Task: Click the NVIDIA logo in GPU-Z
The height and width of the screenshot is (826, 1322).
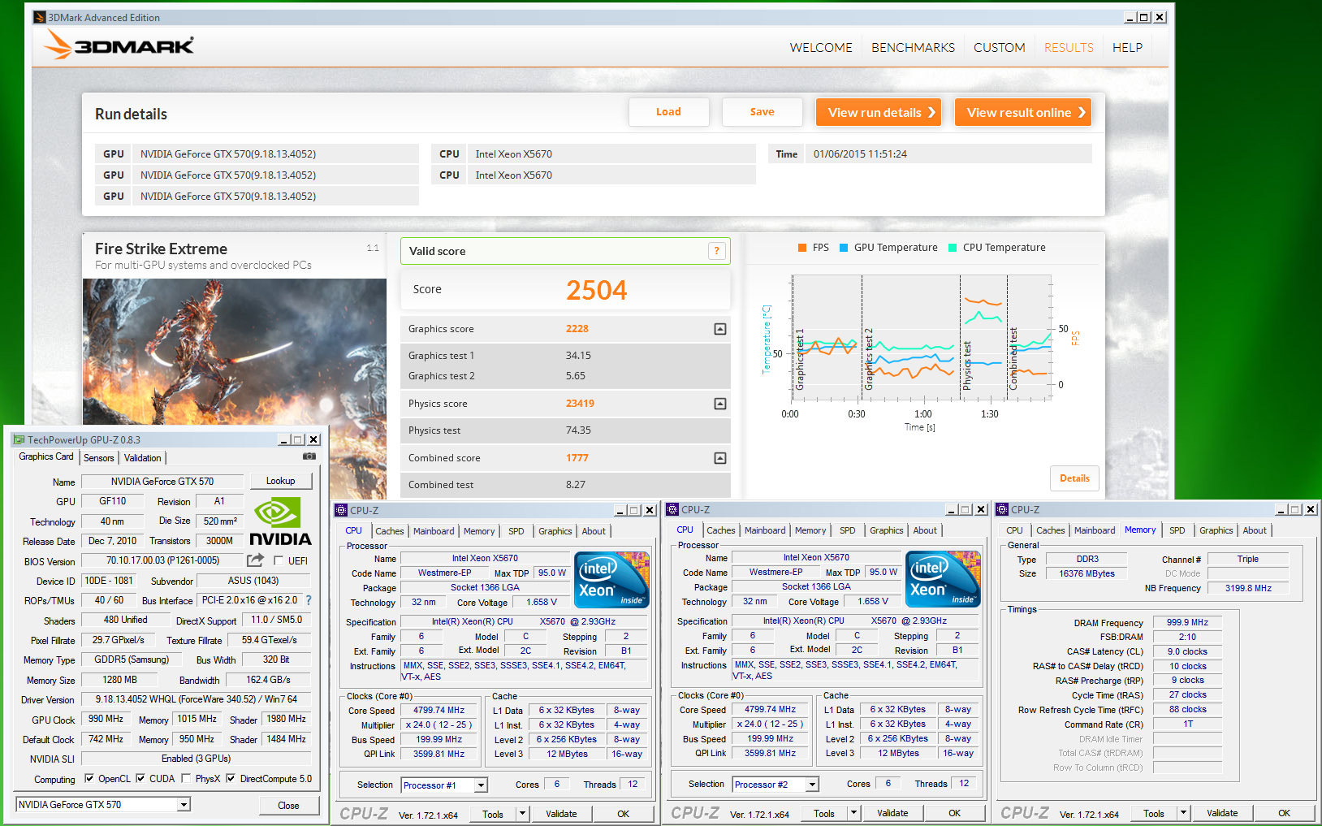Action: click(x=280, y=522)
